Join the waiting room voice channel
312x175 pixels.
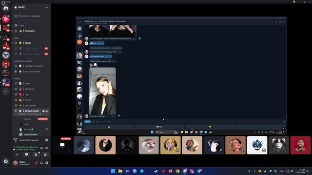click(x=31, y=71)
